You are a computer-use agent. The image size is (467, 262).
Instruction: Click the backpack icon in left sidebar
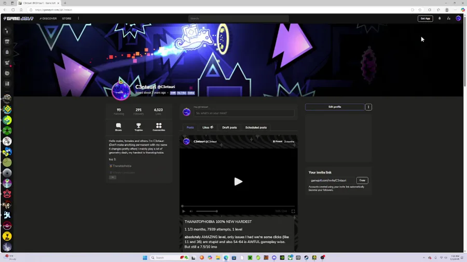point(7,52)
